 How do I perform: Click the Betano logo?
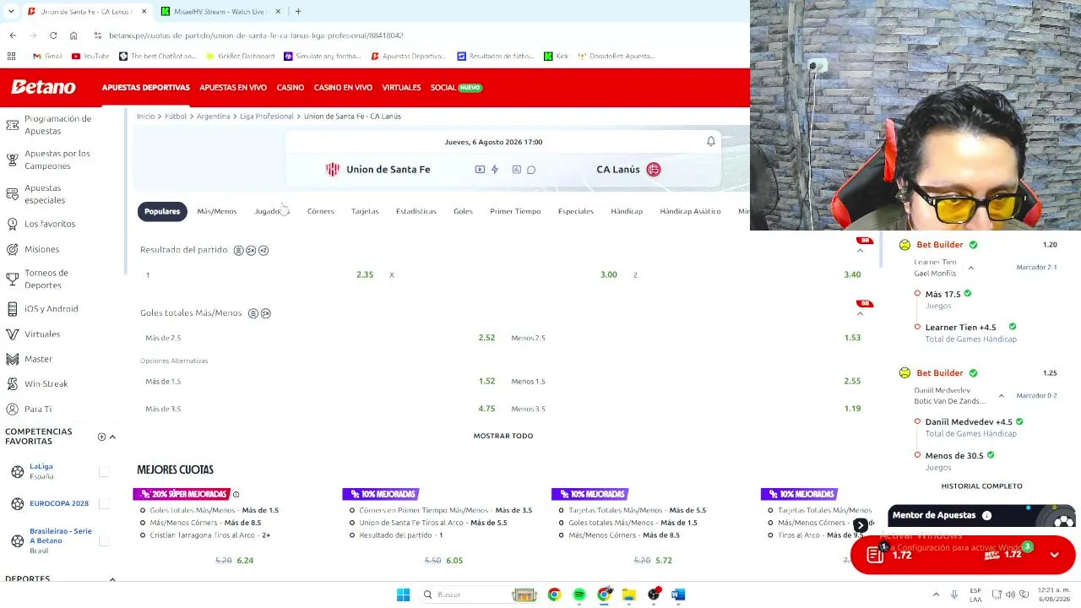[x=43, y=87]
